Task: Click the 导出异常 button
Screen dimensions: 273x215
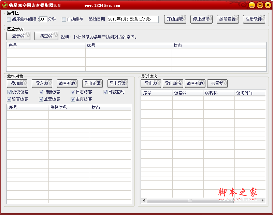Action: click(x=118, y=83)
